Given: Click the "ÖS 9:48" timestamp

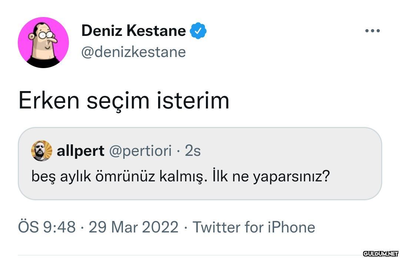Looking at the screenshot, I should pos(47,227).
